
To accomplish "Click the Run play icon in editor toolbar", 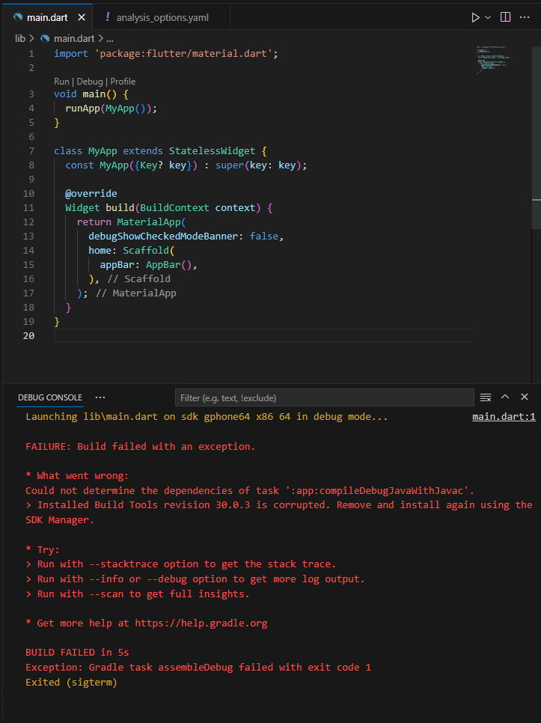I will [475, 17].
